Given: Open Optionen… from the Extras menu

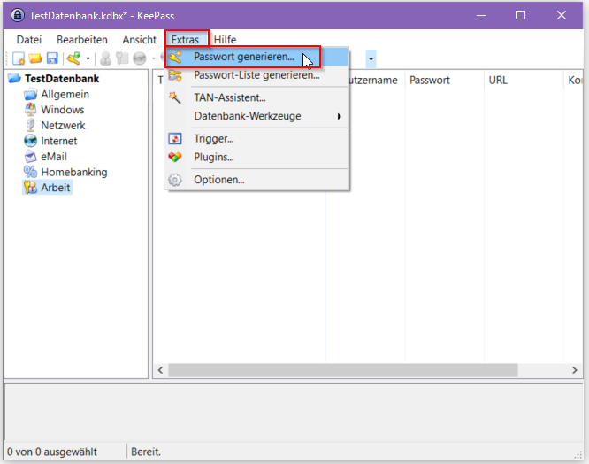Looking at the screenshot, I should click(257, 180).
